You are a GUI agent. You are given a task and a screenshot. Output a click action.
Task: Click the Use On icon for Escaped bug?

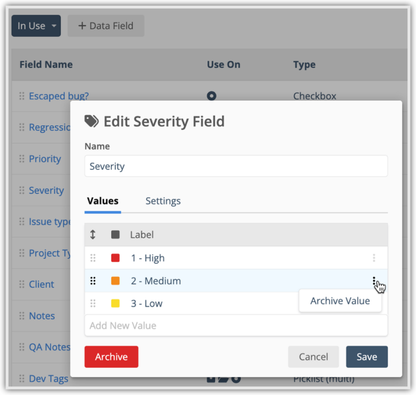point(212,96)
